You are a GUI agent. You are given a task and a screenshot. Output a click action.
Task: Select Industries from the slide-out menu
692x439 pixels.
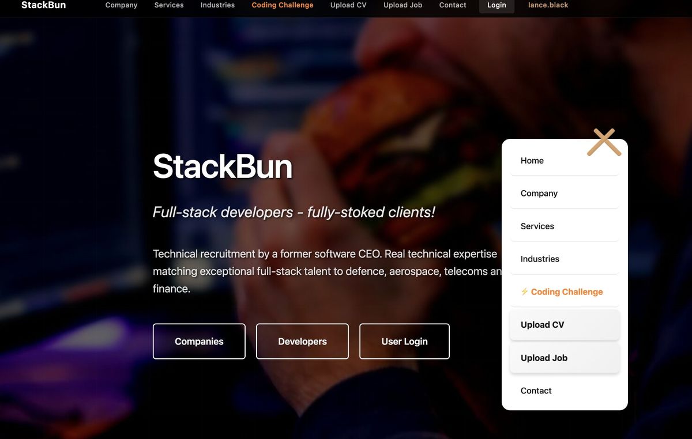(539, 259)
